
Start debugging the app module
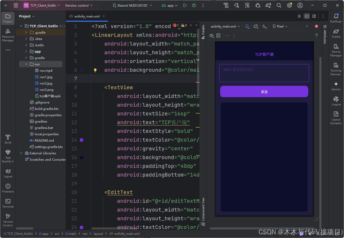pyautogui.click(x=194, y=5)
